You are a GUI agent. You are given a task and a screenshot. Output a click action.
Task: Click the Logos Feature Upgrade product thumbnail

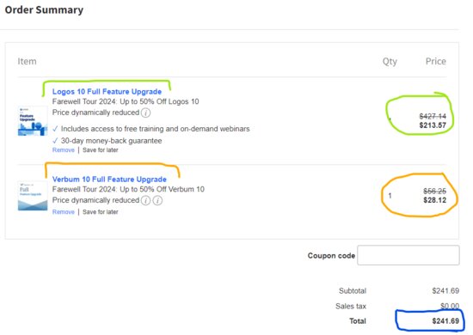pos(33,121)
